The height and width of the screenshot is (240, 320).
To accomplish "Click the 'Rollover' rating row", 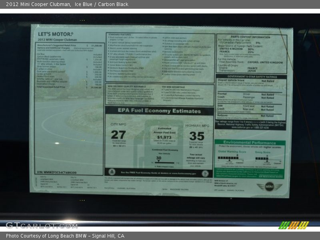I will 245,116.
